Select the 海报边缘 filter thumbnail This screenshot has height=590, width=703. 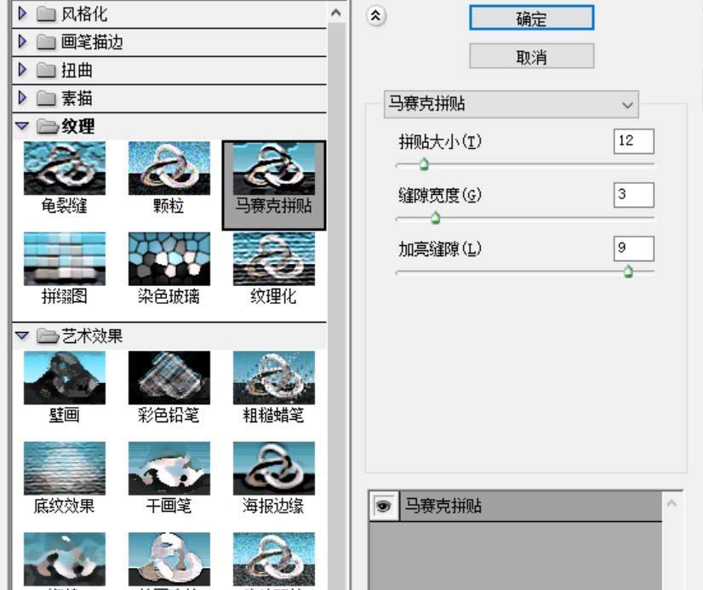[x=274, y=468]
